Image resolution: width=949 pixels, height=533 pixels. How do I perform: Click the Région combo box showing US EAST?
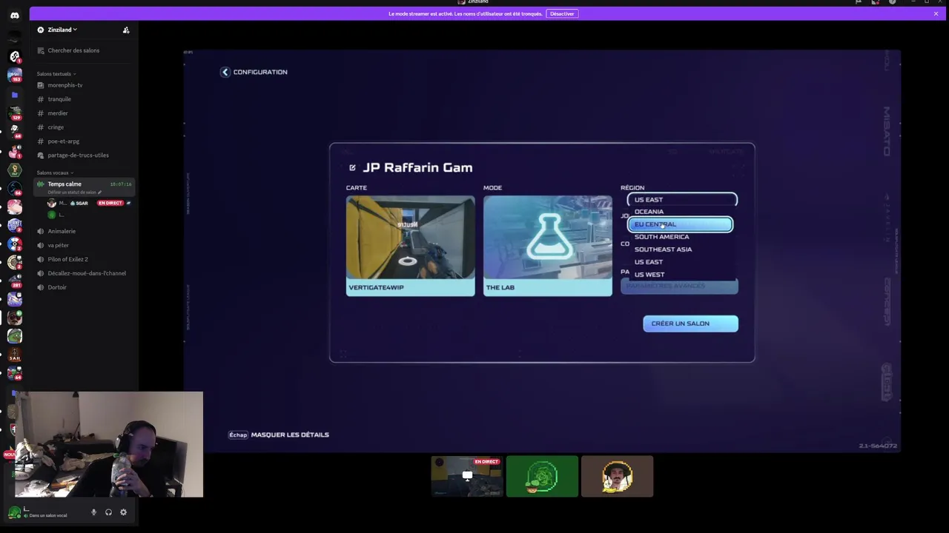682,199
